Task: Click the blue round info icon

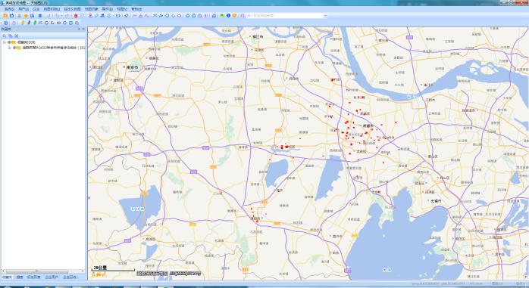Action: pyautogui.click(x=228, y=15)
